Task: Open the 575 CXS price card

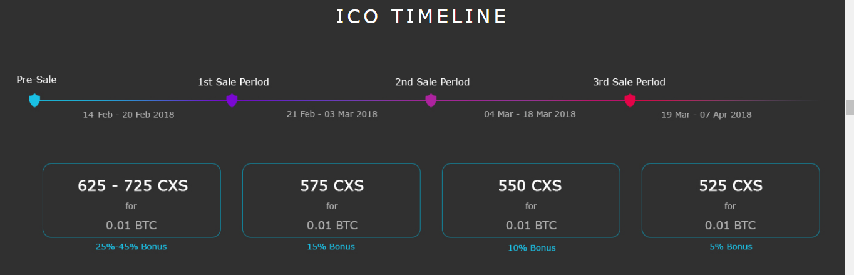Action: click(331, 200)
